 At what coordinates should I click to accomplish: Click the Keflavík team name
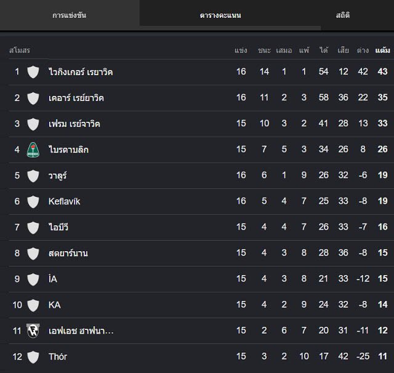point(64,201)
